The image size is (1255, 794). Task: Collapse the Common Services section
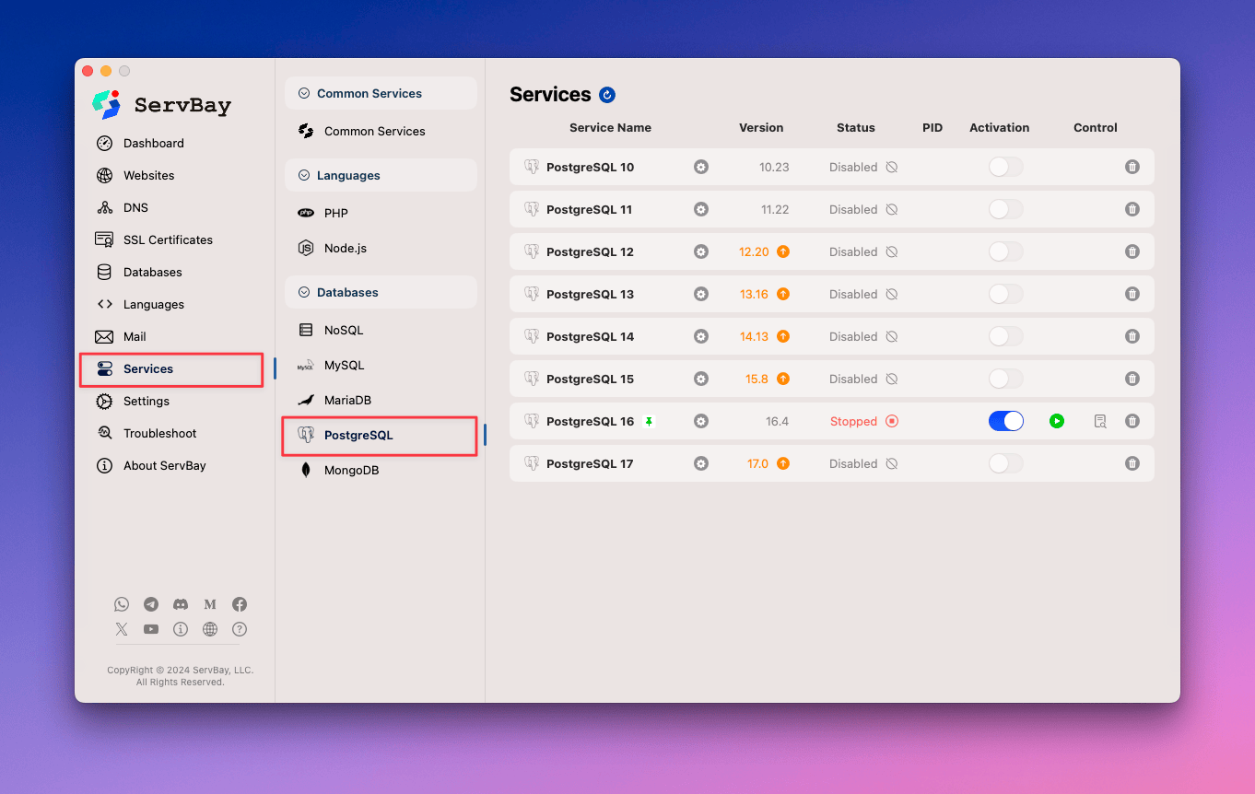click(304, 93)
